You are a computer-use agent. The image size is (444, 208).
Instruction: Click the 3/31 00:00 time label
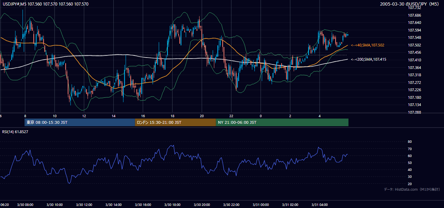[261, 205]
